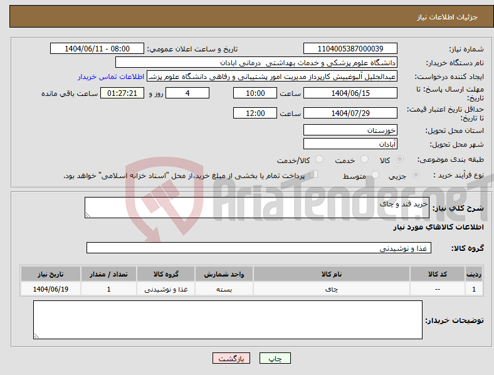Select the متوسط purchase type radio
The image size is (494, 375).
point(375,174)
